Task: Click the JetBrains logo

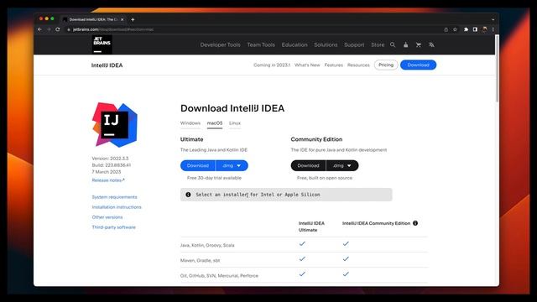Action: pos(102,44)
